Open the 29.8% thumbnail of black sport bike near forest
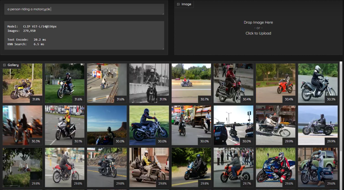Viewport: 344px width, 190px height. coord(191,167)
